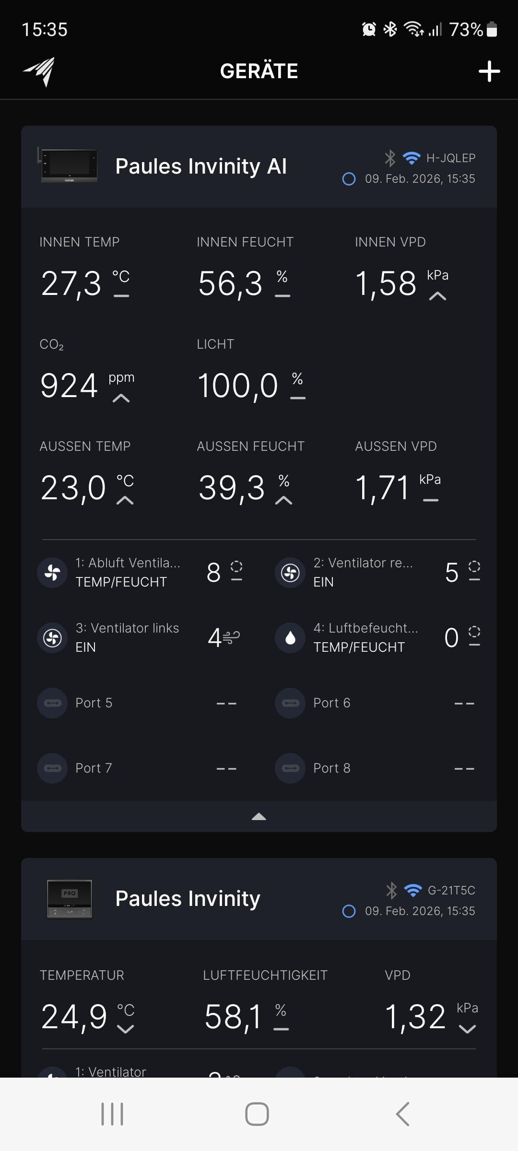The width and height of the screenshot is (518, 1151).
Task: Tap the Abluft Ventilator fan icon
Action: click(52, 572)
